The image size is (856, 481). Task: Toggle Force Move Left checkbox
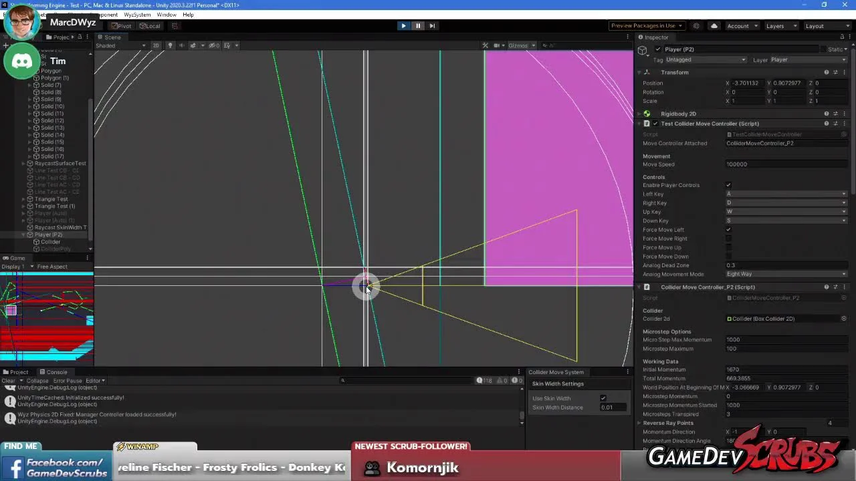click(728, 230)
